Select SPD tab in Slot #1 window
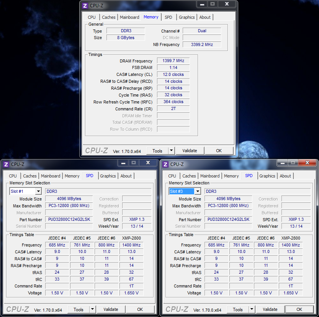 90,176
